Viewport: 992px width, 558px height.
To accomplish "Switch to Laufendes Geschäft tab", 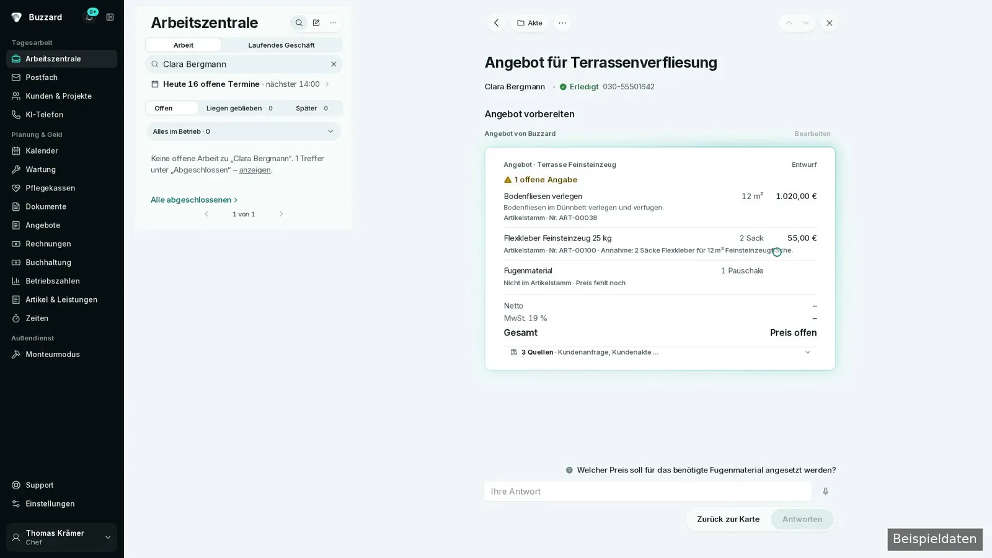I will coord(281,45).
